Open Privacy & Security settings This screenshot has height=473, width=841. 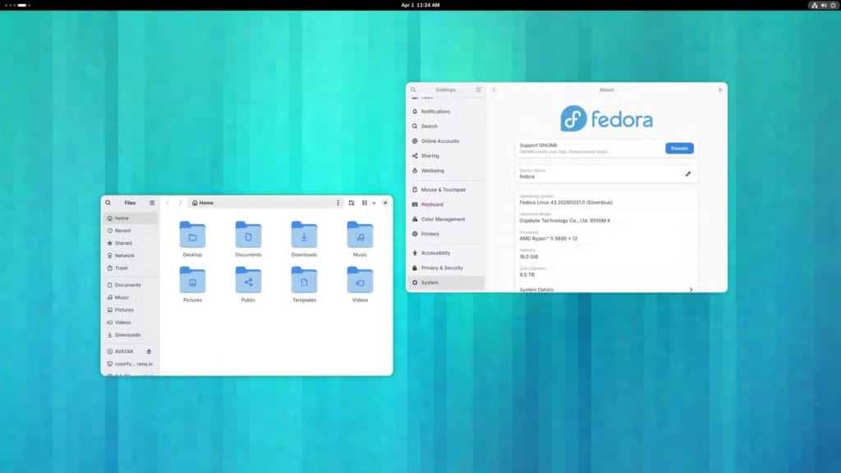446,268
